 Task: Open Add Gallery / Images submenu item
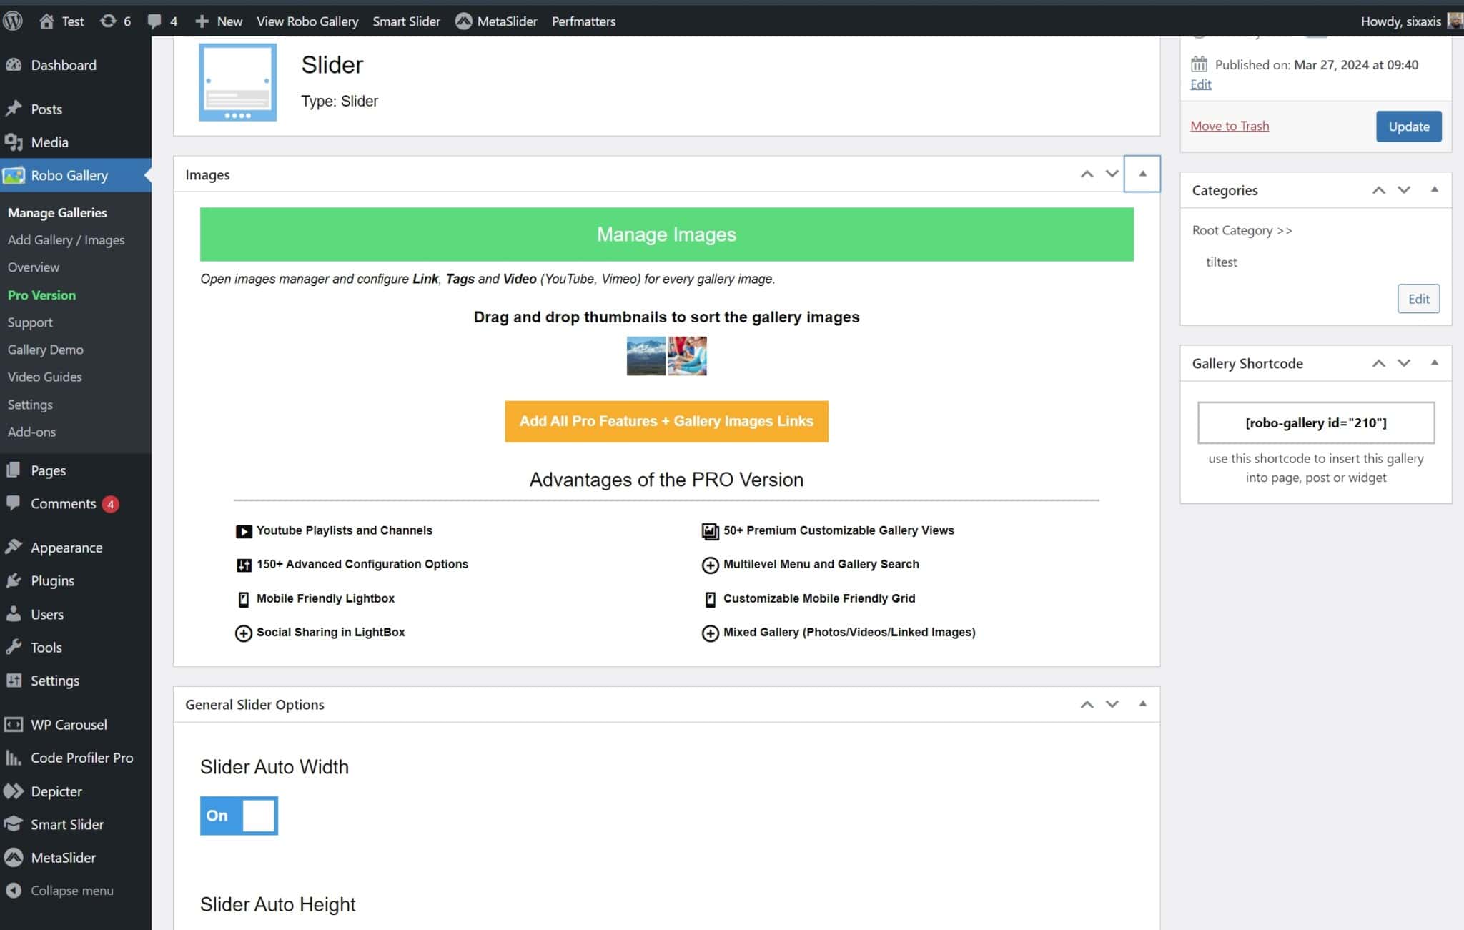pos(66,240)
